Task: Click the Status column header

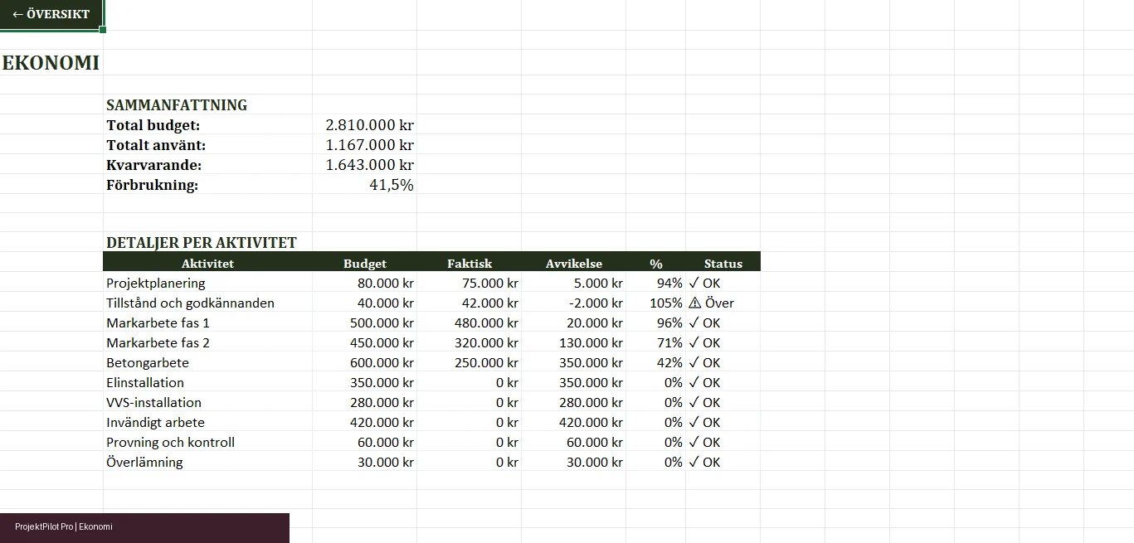Action: 723,264
